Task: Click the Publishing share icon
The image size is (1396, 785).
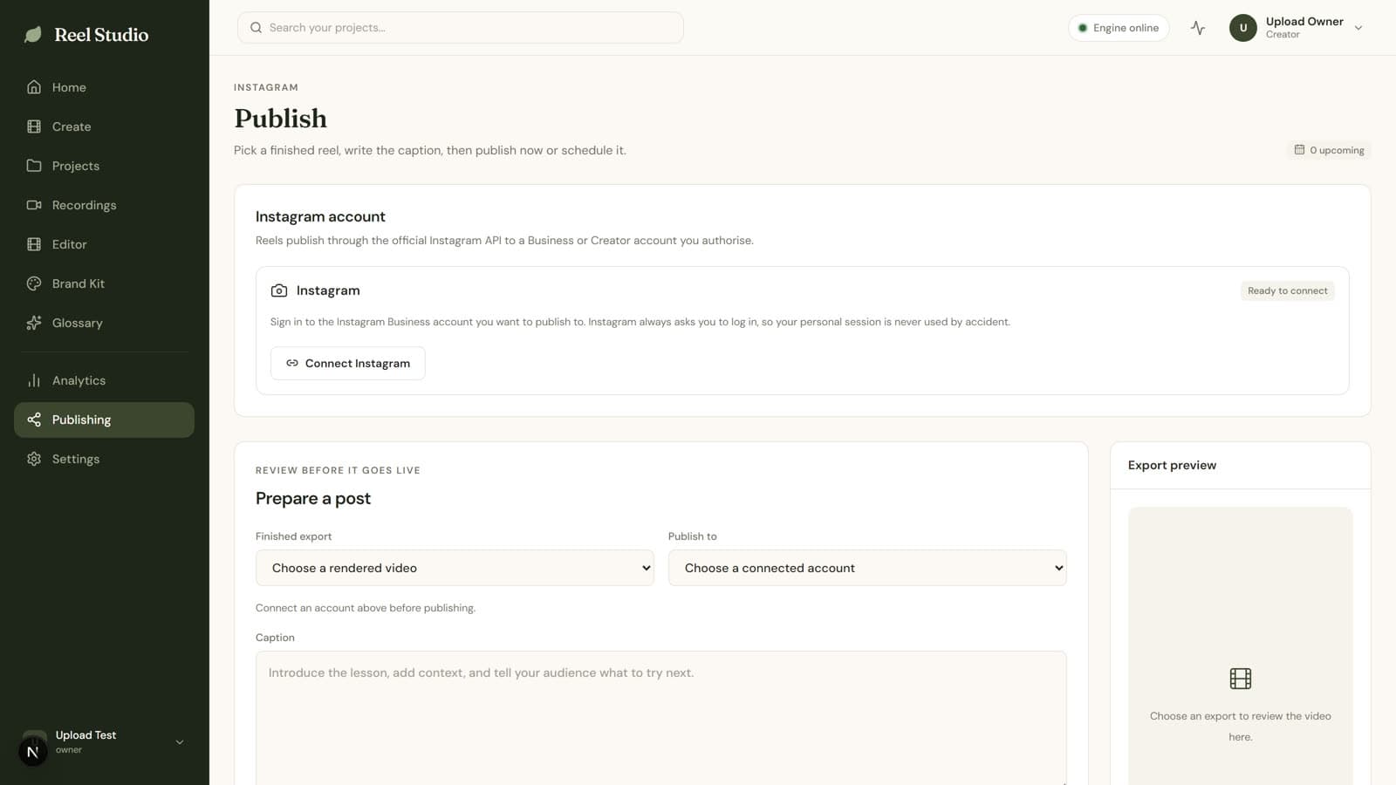Action: 34,420
